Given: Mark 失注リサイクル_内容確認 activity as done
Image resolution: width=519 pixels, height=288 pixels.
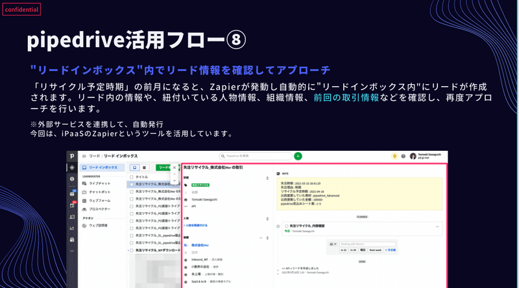Looking at the screenshot, I should 286,227.
